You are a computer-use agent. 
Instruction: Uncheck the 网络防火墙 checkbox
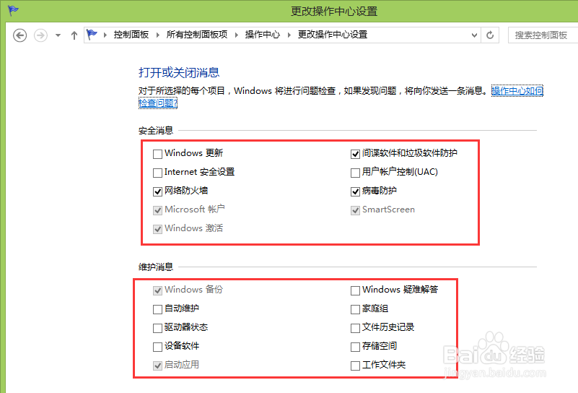tap(157, 191)
